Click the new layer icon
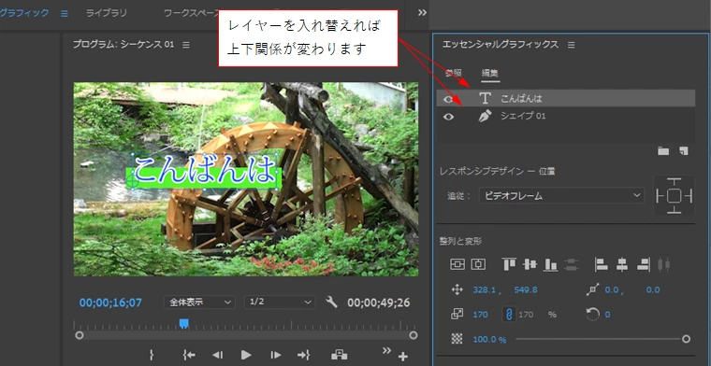 [683, 150]
